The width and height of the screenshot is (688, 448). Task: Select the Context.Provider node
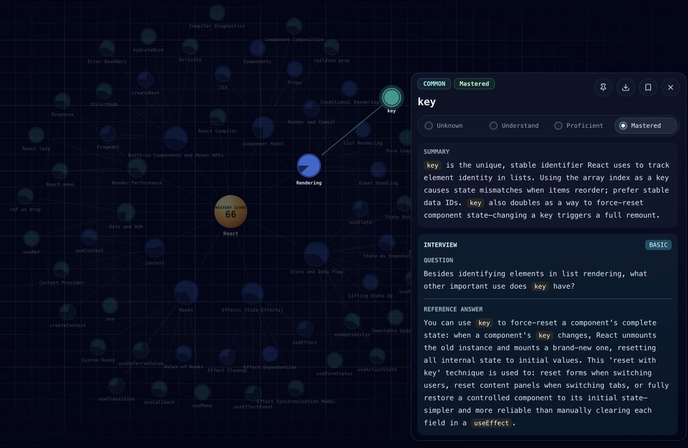pos(61,270)
